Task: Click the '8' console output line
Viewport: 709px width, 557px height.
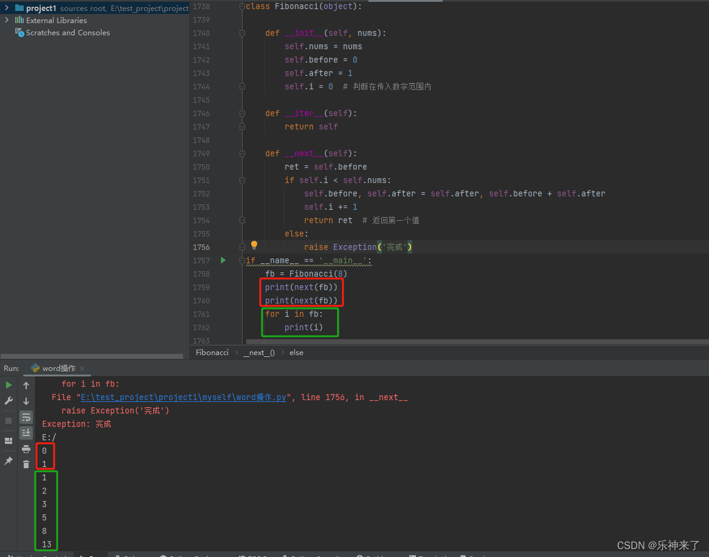Action: (x=44, y=531)
